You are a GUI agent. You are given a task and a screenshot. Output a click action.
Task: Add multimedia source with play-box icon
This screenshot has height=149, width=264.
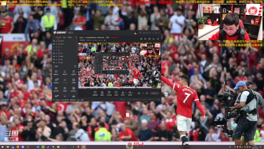[116, 92]
